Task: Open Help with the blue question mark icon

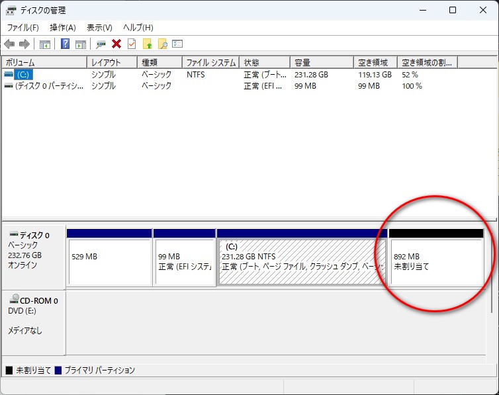Action: click(x=65, y=44)
